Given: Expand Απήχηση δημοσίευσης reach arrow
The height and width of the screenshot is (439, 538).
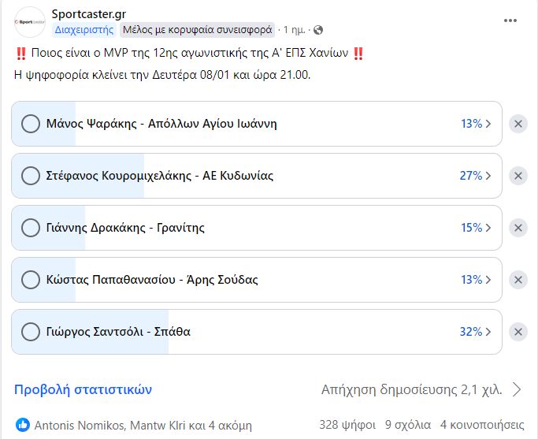Looking at the screenshot, I should pyautogui.click(x=517, y=389).
